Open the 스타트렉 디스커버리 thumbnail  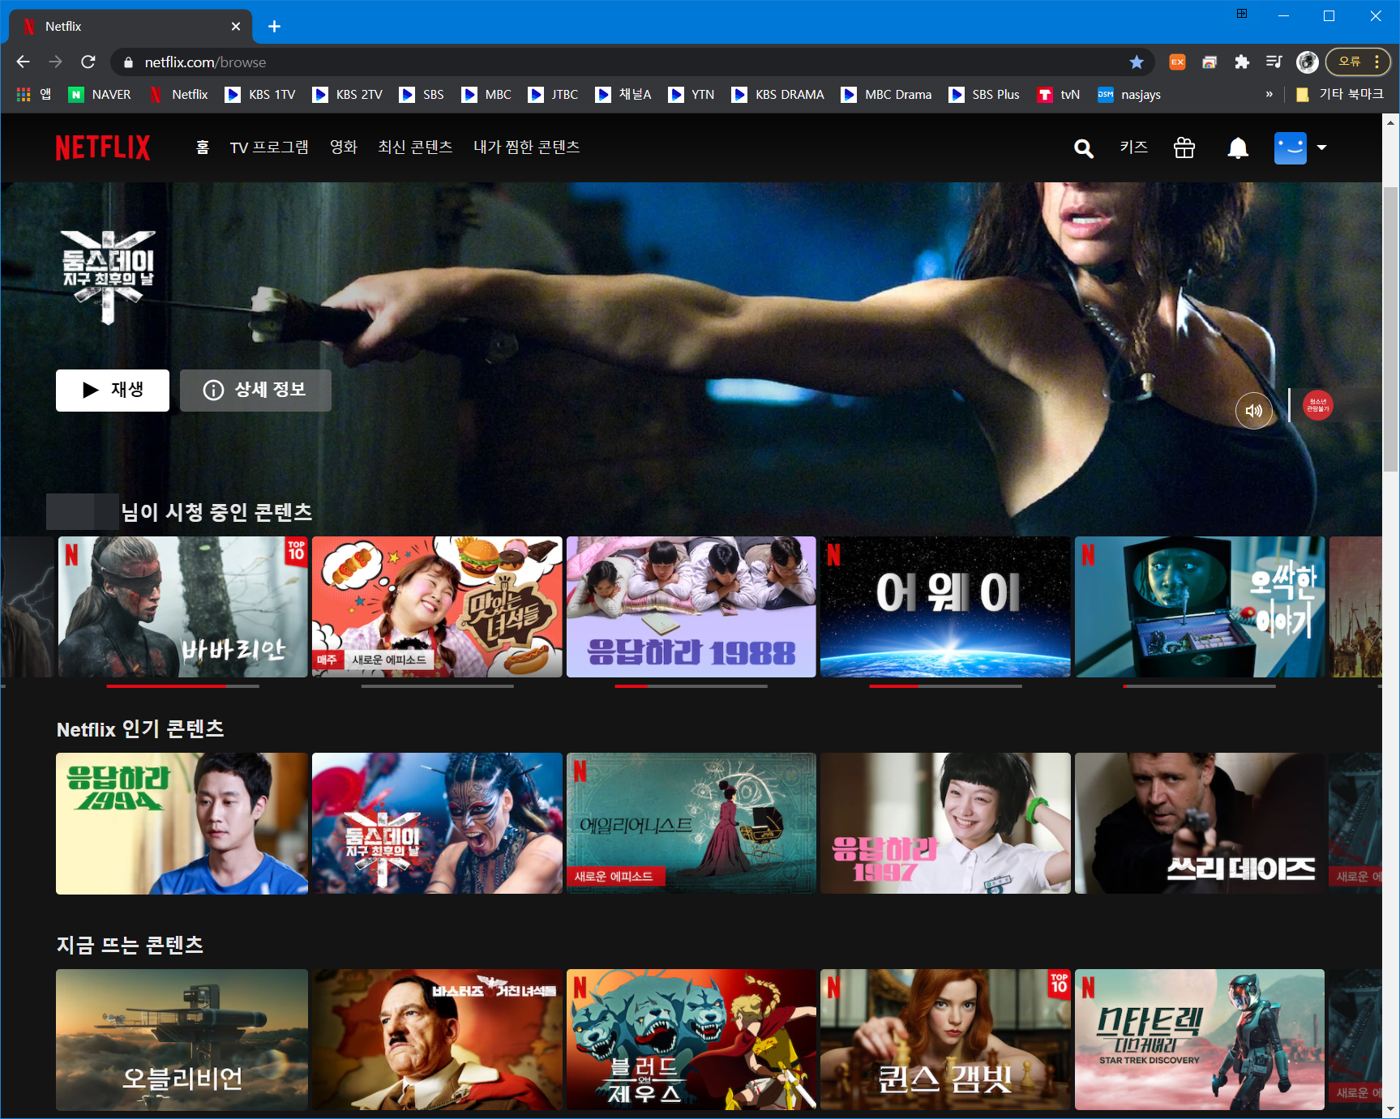1200,1040
